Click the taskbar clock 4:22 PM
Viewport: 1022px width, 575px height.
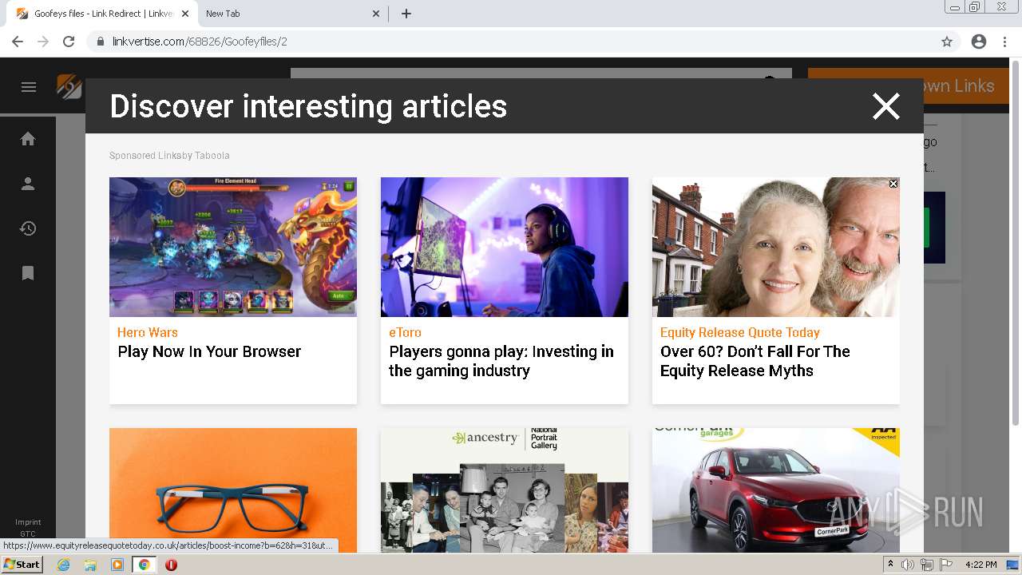981,565
